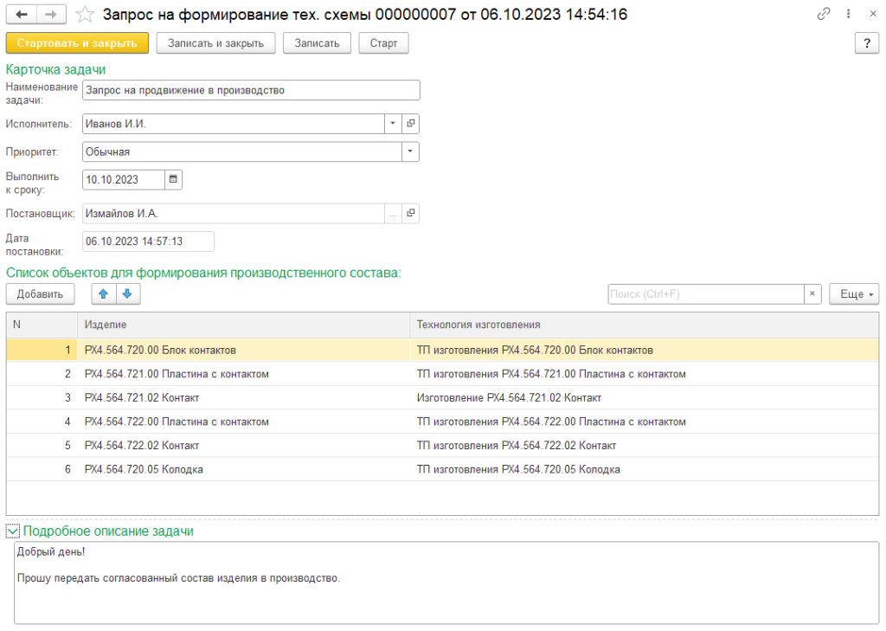The image size is (886, 631).
Task: Copy link to this document icon
Action: coord(823,15)
